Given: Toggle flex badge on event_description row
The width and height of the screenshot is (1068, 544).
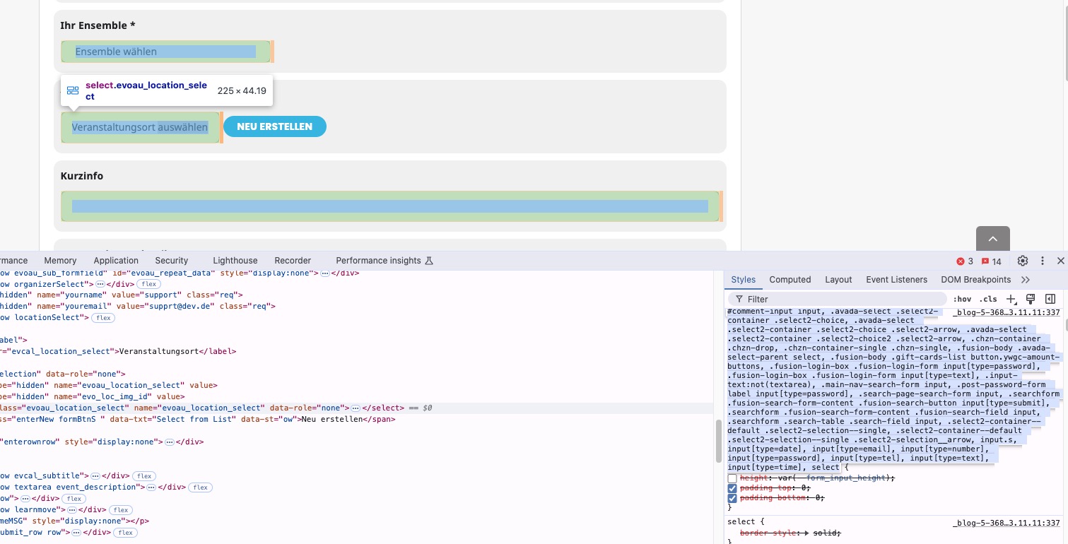Looking at the screenshot, I should coord(200,487).
